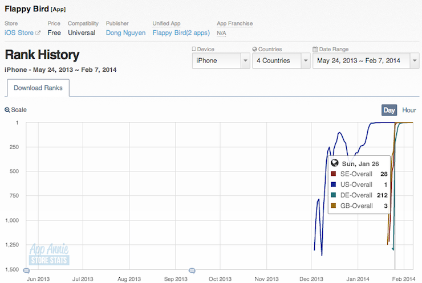Click the GB-Overall orange color swatch
Image resolution: width=422 pixels, height=283 pixels.
(334, 206)
